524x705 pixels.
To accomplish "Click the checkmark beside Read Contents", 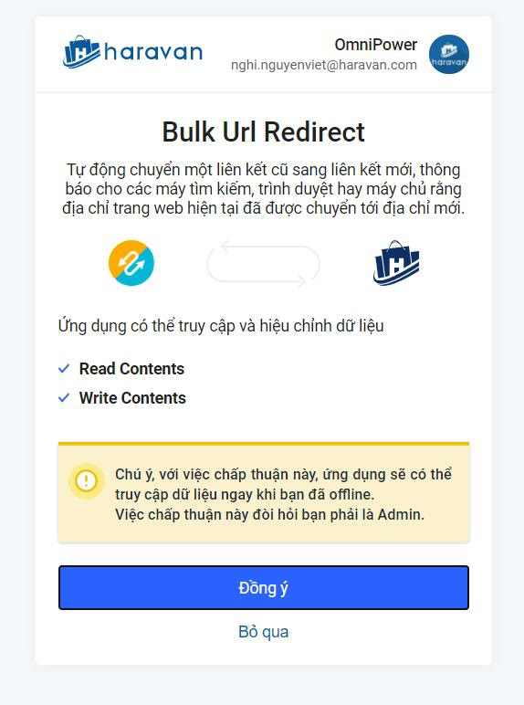I will click(x=64, y=369).
